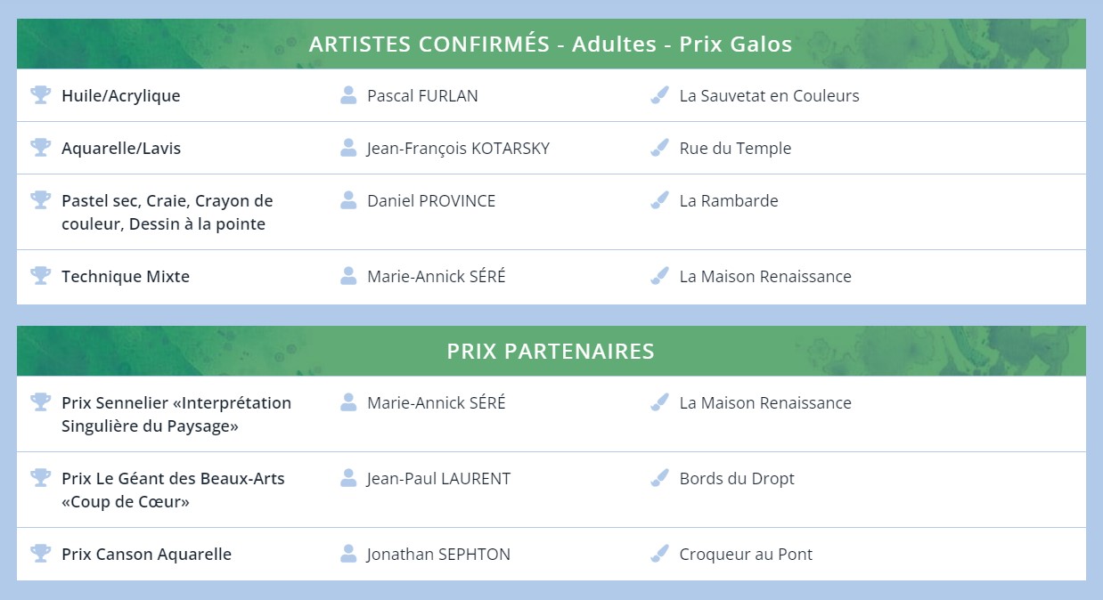This screenshot has width=1103, height=600.
Task: Click the person icon beside Jean-Paul LAURENT
Action: [348, 478]
